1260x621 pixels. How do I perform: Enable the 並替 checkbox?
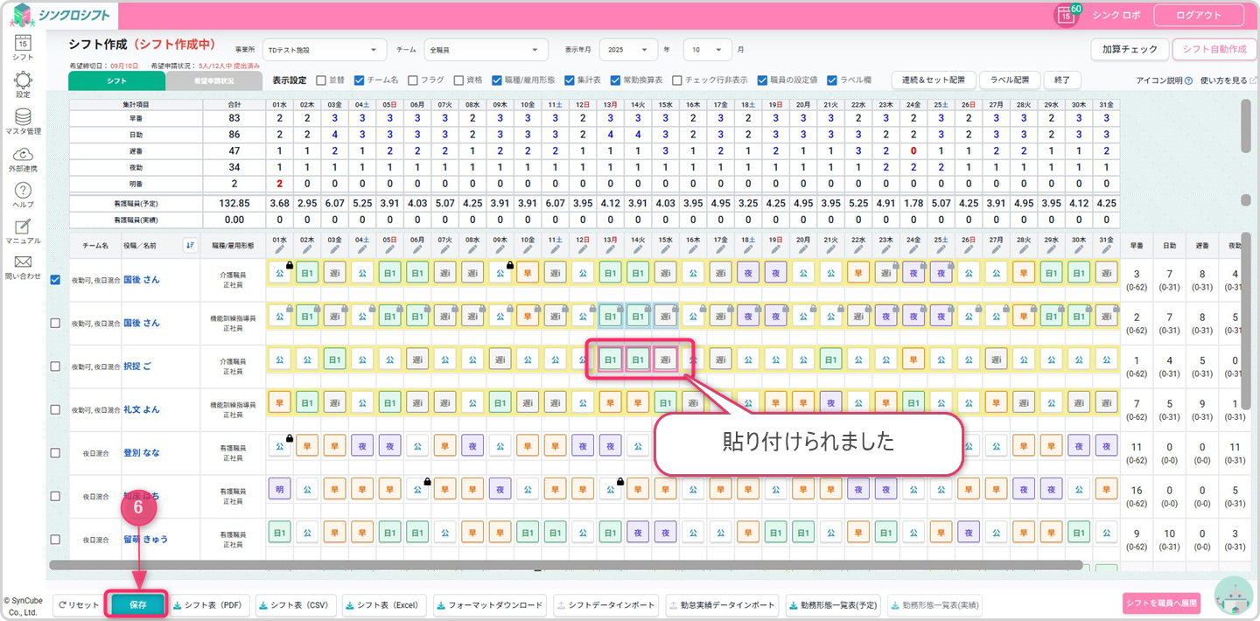click(x=321, y=80)
